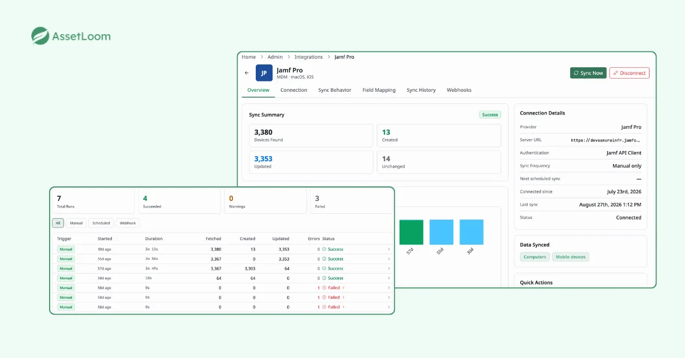Click the 0 Warnings card

pos(265,202)
